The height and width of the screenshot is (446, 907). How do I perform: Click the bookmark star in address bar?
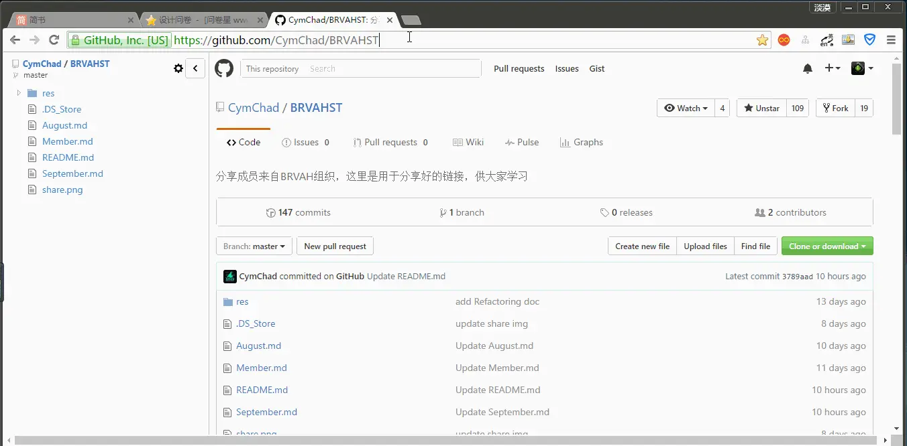point(762,40)
